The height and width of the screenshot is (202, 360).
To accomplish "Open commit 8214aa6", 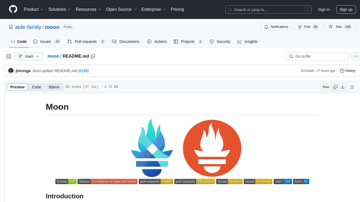I will tap(307, 71).
